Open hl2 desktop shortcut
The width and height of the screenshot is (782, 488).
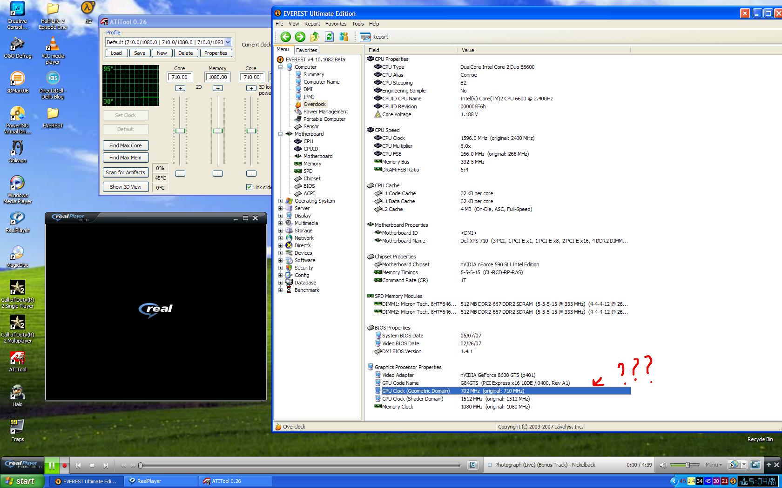pos(88,13)
